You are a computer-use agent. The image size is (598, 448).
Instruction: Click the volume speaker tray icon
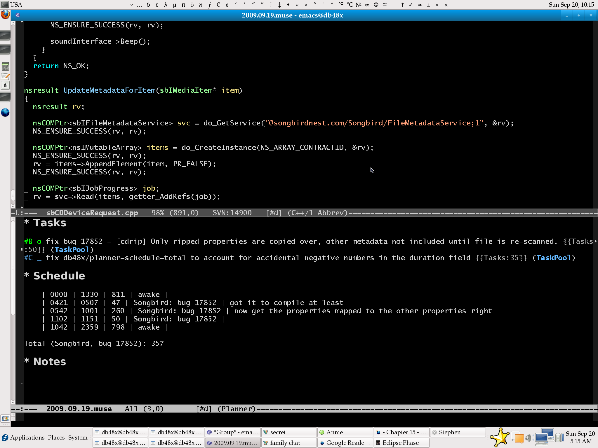(x=529, y=437)
